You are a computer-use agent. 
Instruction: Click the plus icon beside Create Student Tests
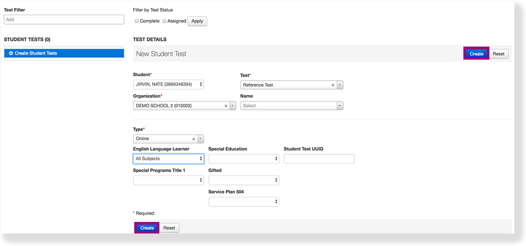11,53
